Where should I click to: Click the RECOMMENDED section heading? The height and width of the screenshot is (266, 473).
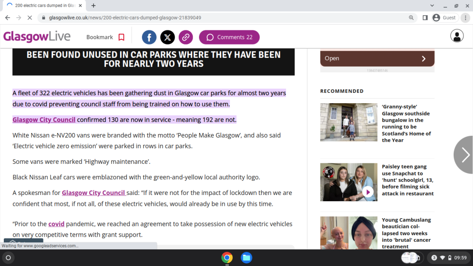click(x=342, y=91)
